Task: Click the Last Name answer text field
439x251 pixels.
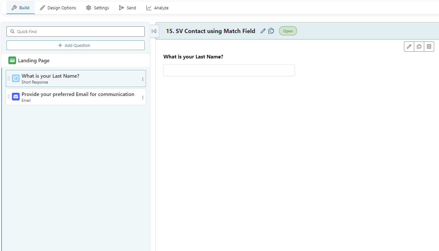Action: click(229, 70)
